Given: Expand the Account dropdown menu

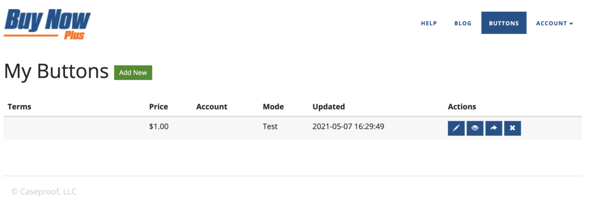Looking at the screenshot, I should click(x=555, y=23).
